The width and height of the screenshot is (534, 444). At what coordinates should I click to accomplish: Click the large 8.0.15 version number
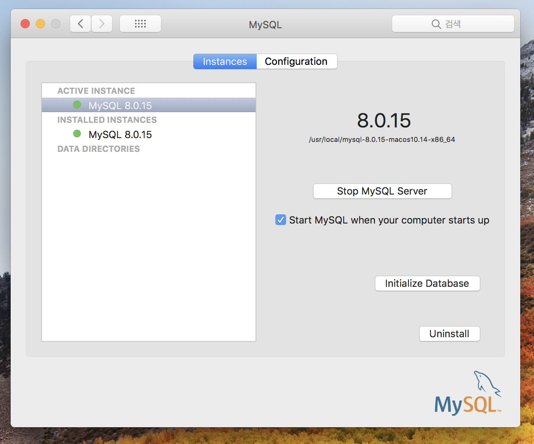(x=384, y=121)
